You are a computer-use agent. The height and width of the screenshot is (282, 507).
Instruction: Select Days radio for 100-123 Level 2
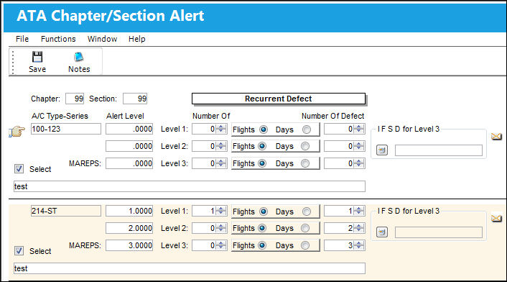click(x=305, y=146)
